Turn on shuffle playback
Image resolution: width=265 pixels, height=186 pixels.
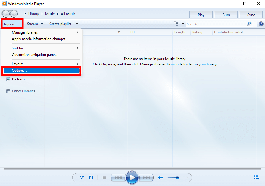click(82, 178)
